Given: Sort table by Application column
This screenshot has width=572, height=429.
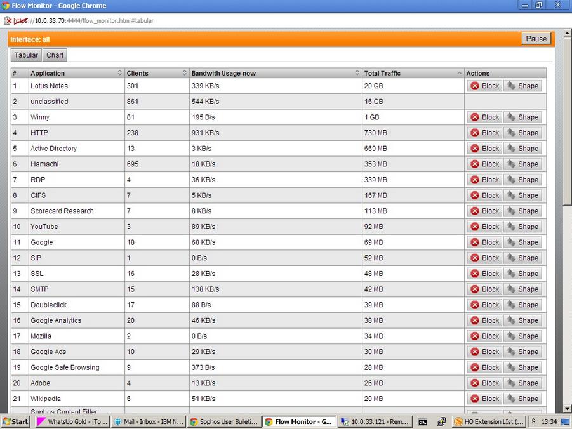Looking at the screenshot, I should (x=77, y=73).
